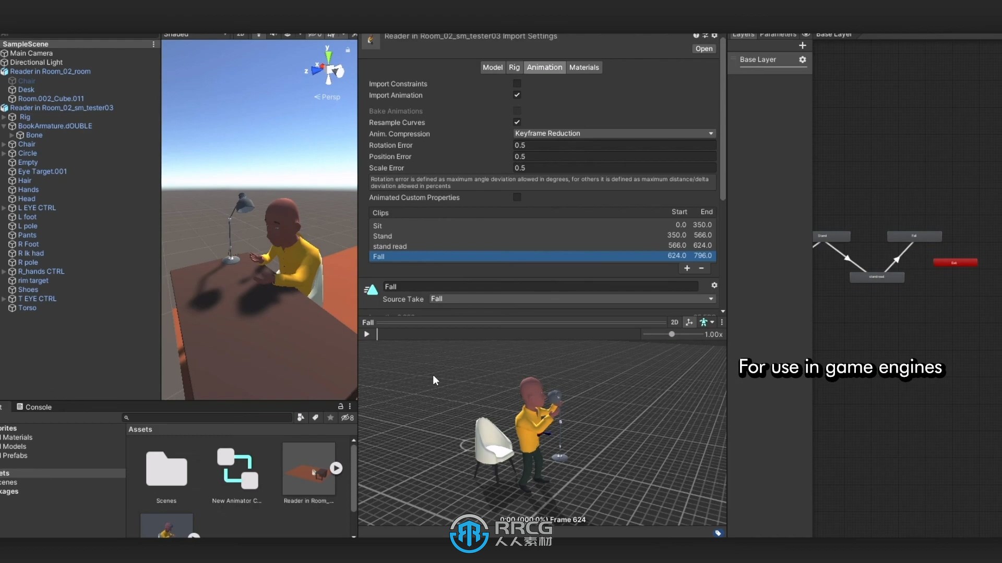Toggle Import Animation checkbox
1002x563 pixels.
point(517,95)
